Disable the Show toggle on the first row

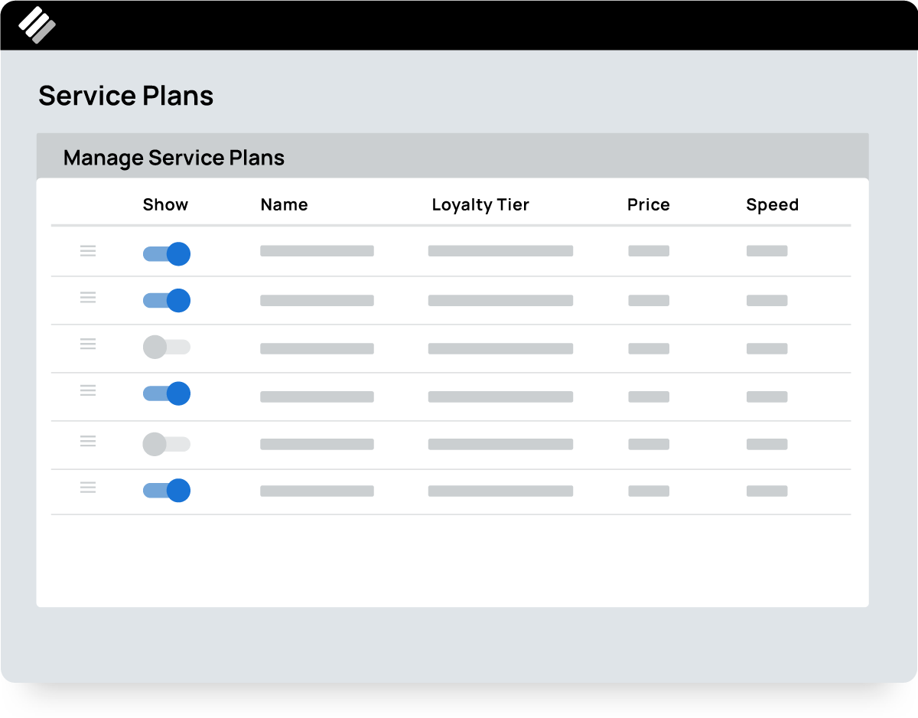pos(166,253)
